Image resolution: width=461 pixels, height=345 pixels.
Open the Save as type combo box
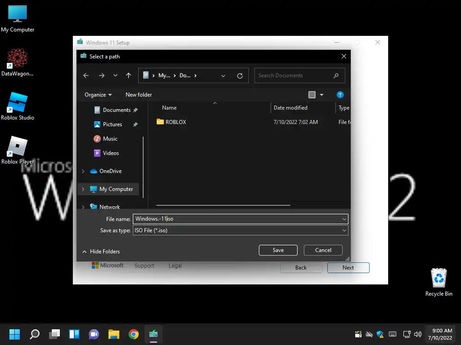tap(240, 230)
